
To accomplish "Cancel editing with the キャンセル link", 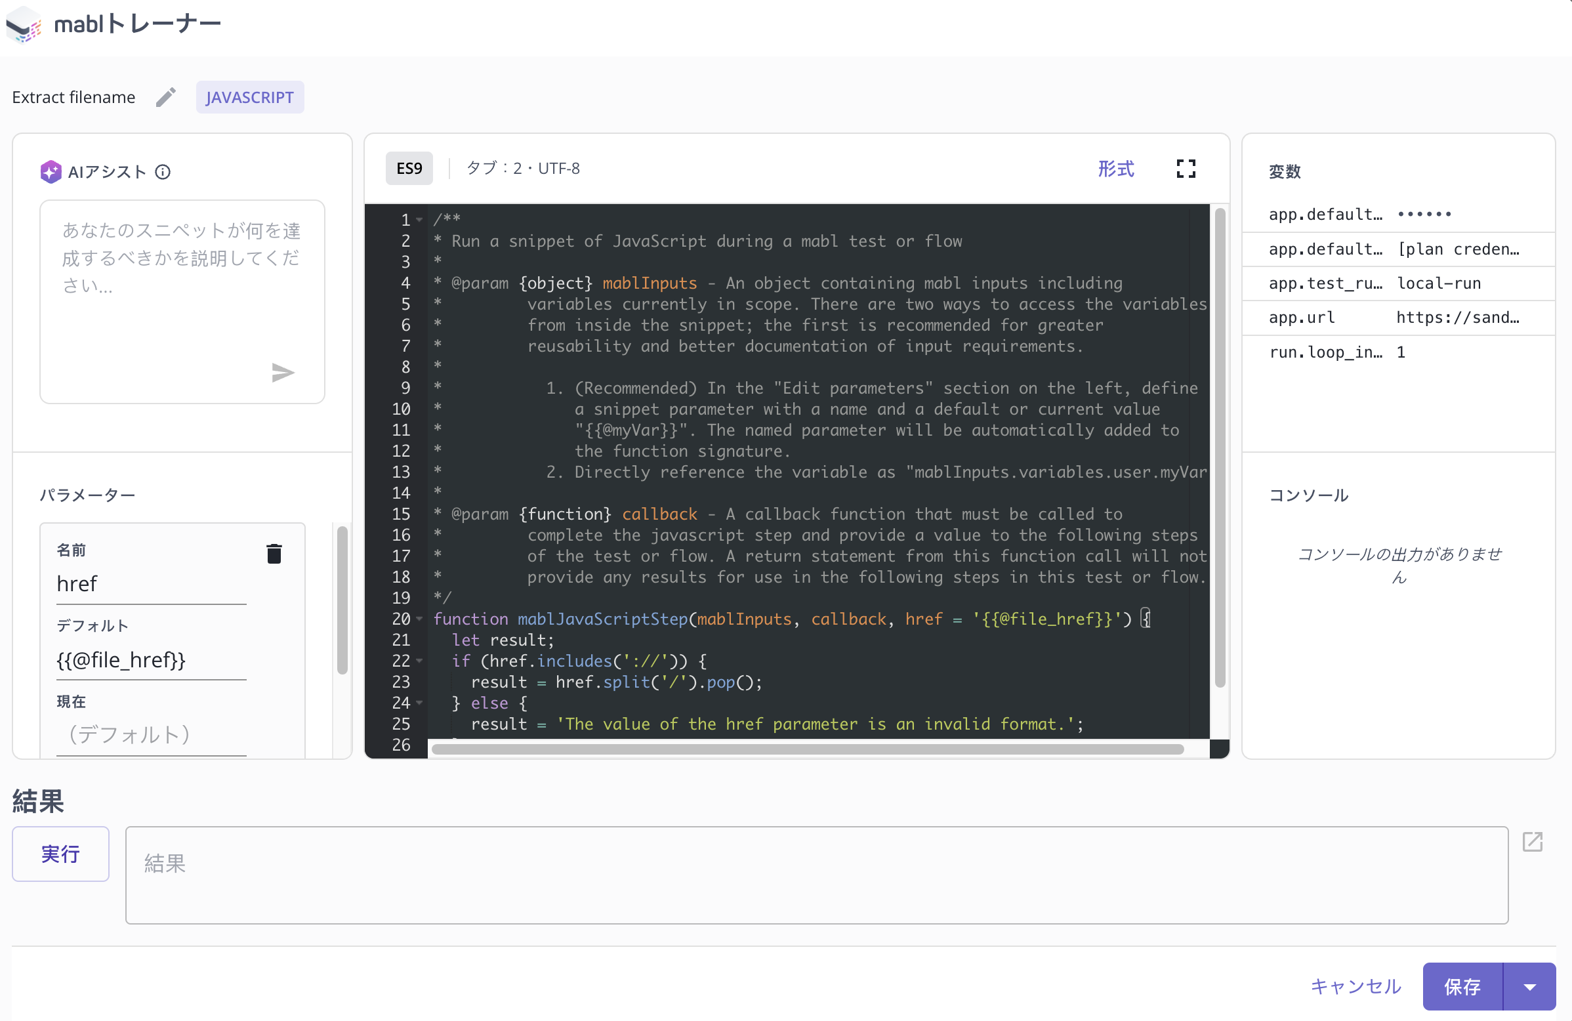I will 1355,986.
